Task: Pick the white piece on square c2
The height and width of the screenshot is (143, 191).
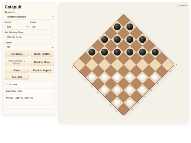Action: pyautogui.click(x=130, y=90)
